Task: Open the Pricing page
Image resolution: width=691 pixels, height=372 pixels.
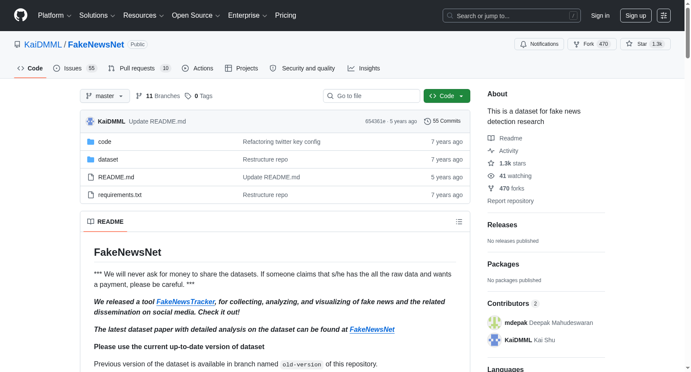Action: 285,16
